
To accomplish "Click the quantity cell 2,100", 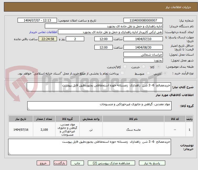I will [x=44, y=130].
